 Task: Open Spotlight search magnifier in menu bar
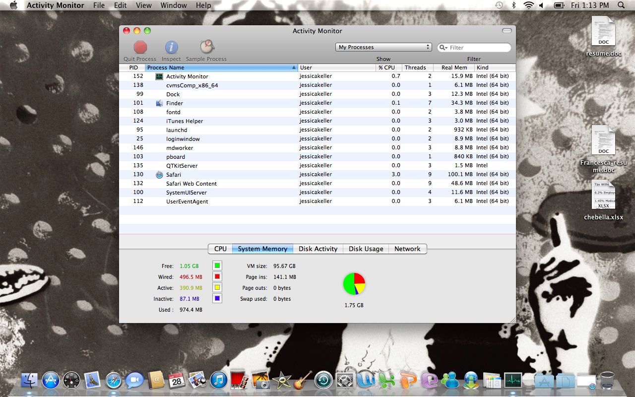[x=621, y=5]
